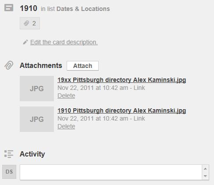Click the pencil icon beside Edit the card description
Image resolution: width=214 pixels, height=185 pixels.
[x=25, y=42]
